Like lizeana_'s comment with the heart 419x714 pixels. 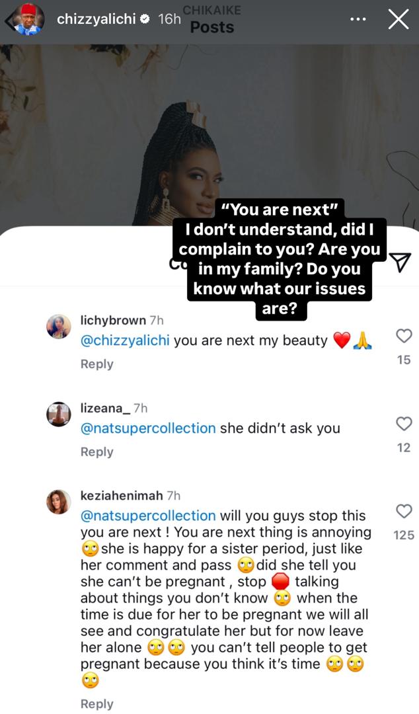(403, 423)
